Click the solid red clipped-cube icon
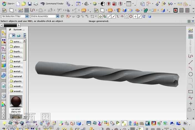Image resolution: width=195 pixels, height=130 pixels. point(114,4)
